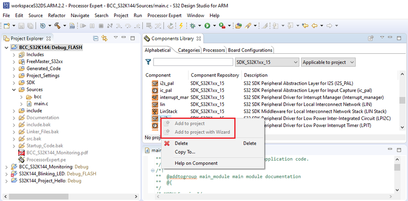The height and width of the screenshot is (201, 408).
Task: Open the Processor Expert menu
Action: (x=165, y=15)
